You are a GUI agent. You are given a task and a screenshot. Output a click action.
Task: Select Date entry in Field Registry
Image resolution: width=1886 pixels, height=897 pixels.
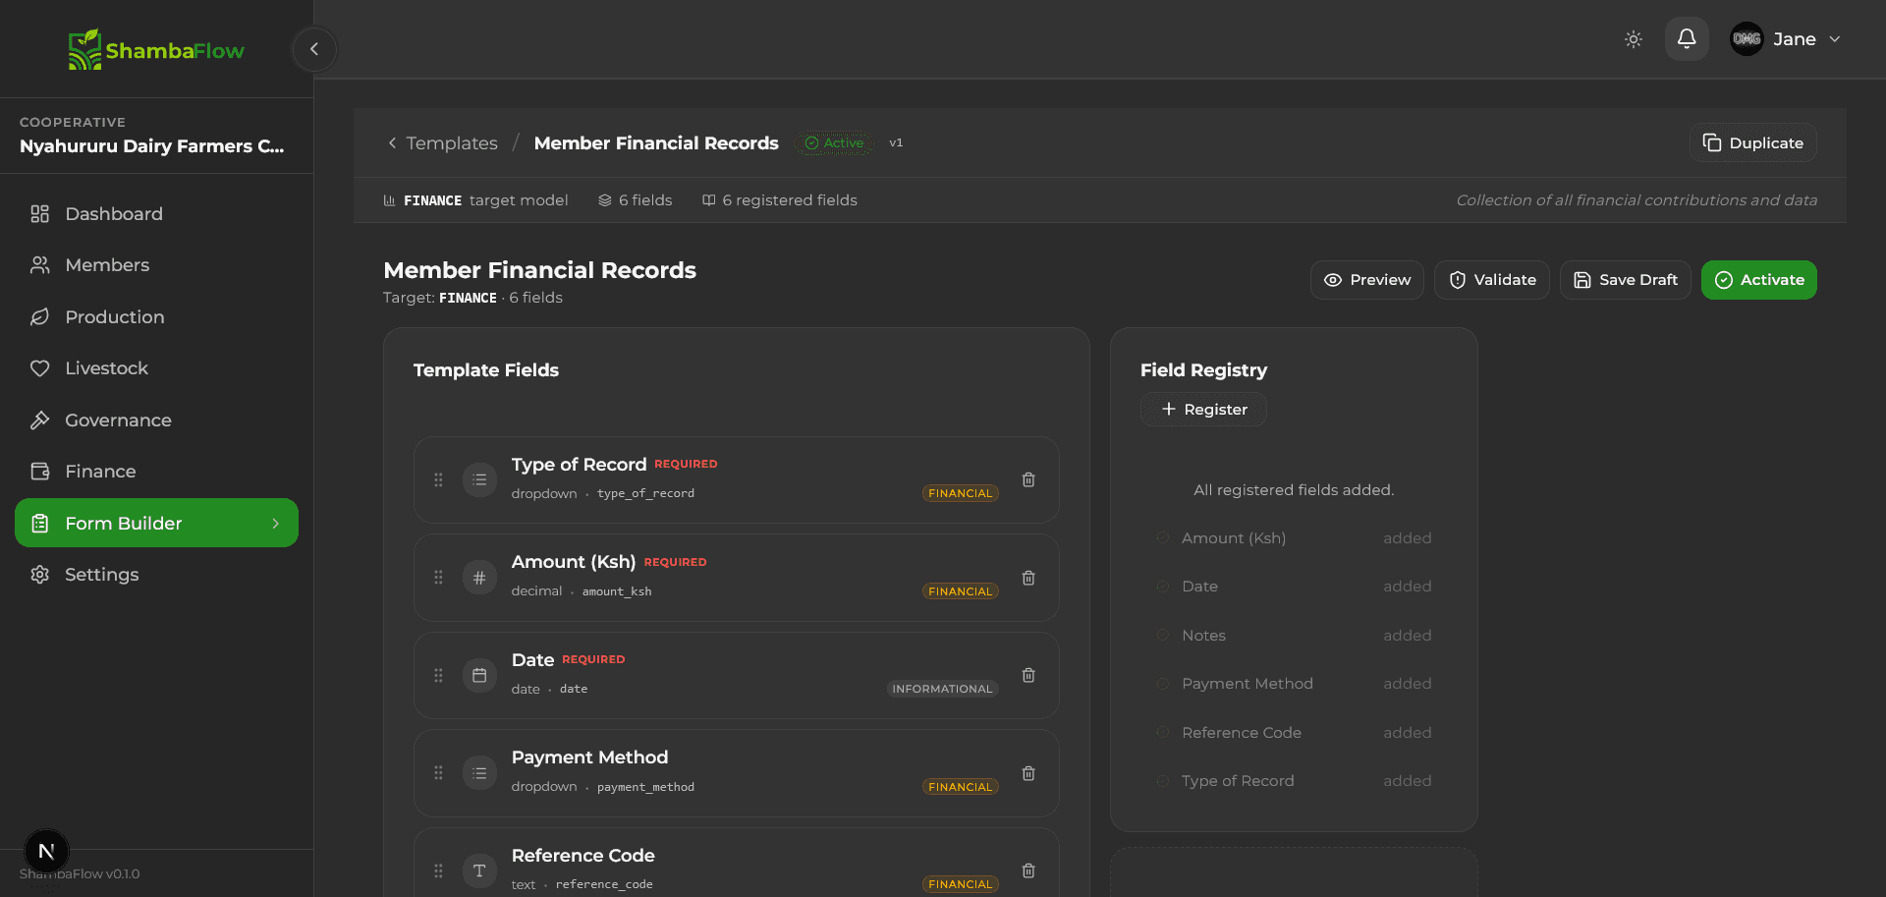(1294, 587)
